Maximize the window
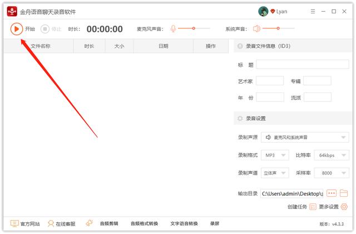 click(x=334, y=11)
